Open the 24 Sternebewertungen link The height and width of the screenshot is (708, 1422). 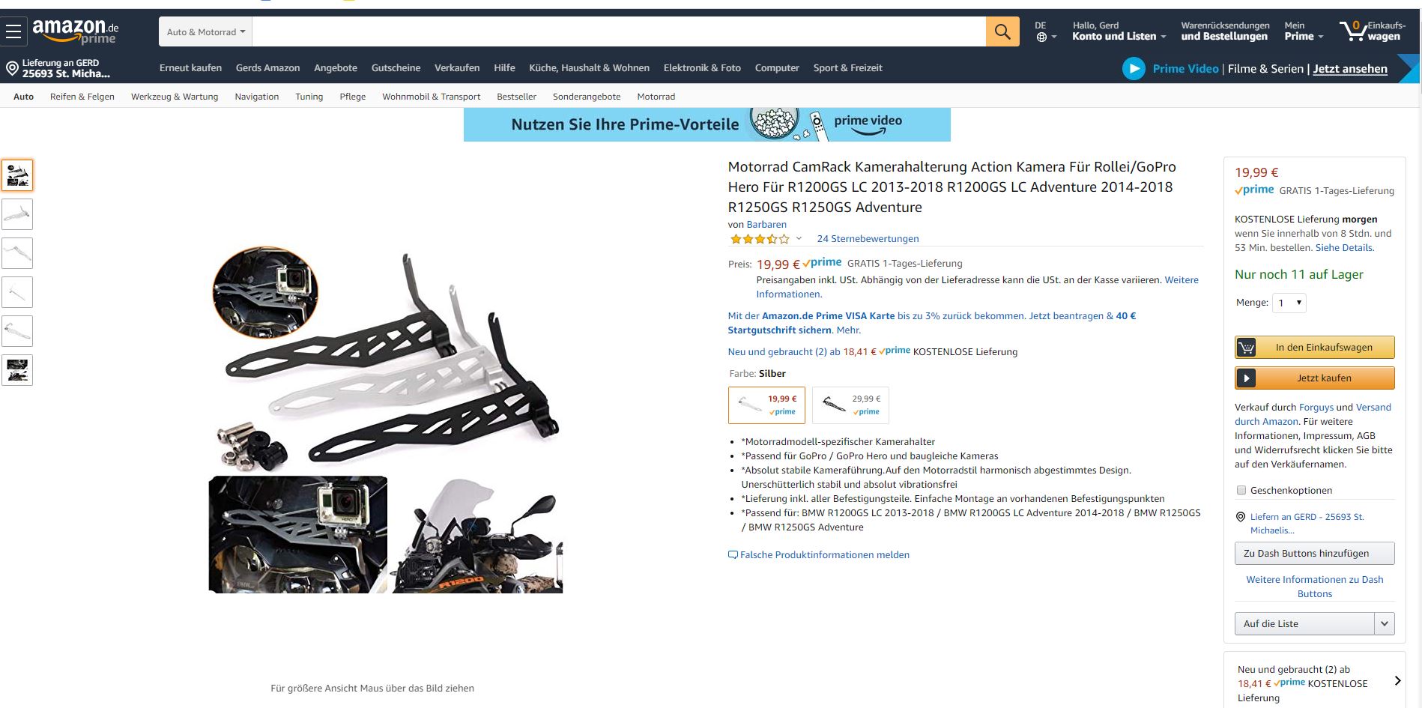[x=868, y=239]
